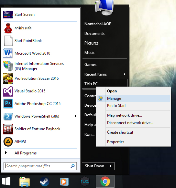The image size is (176, 188).
Task: Open the IIS Manager icon
Action: coord(8,66)
